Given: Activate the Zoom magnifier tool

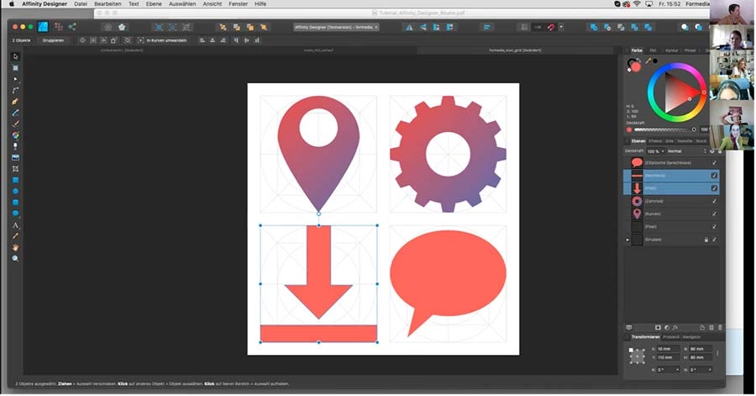Looking at the screenshot, I should click(15, 259).
